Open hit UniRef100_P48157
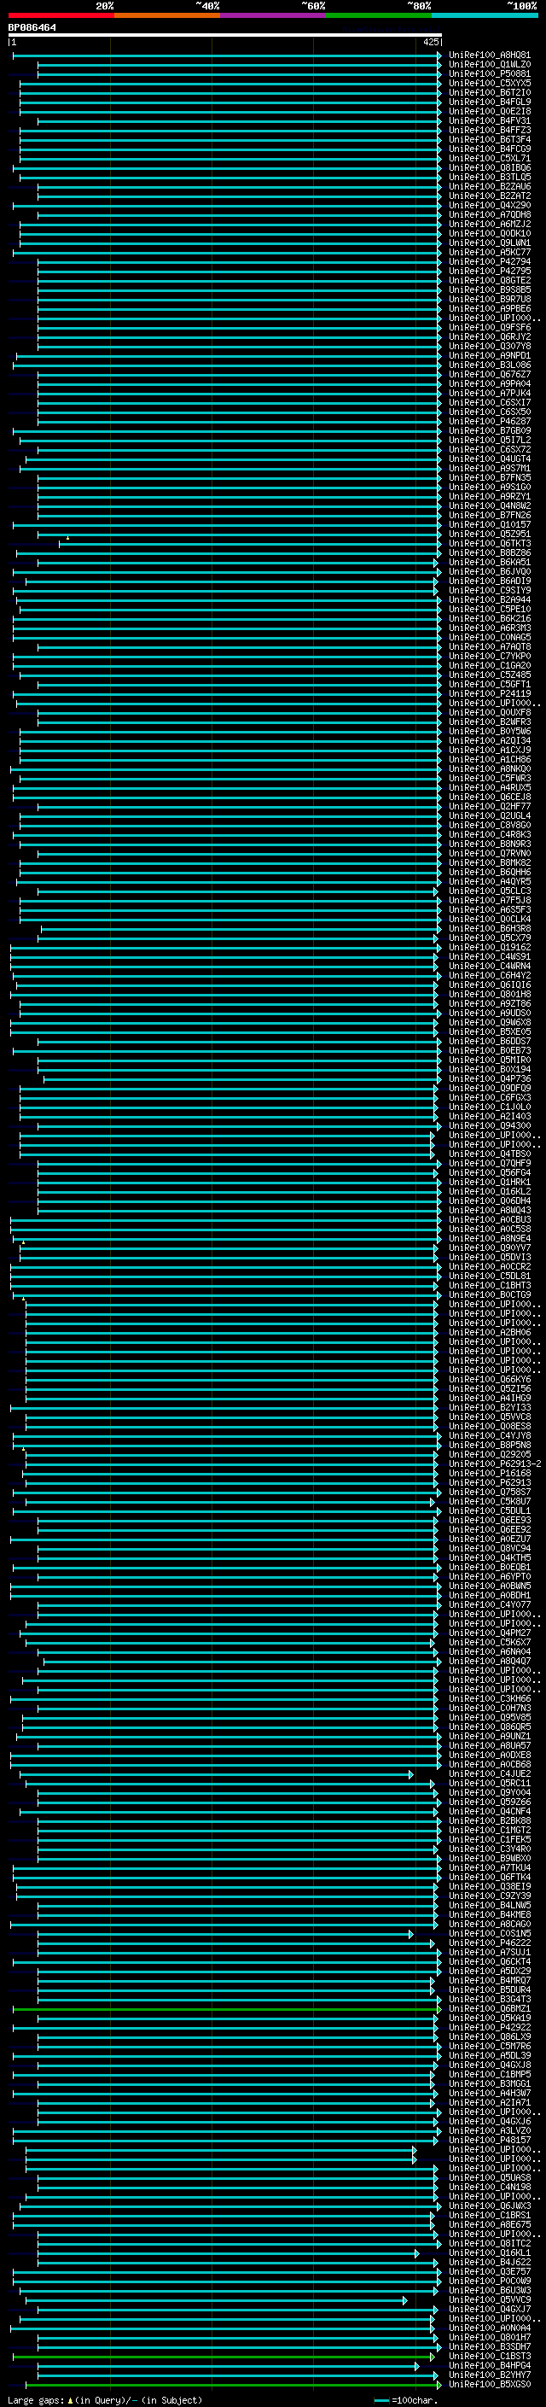The width and height of the screenshot is (546, 2407). click(489, 2140)
